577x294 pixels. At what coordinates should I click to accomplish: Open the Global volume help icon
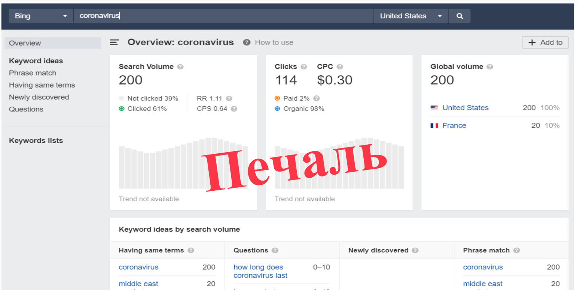coord(490,66)
